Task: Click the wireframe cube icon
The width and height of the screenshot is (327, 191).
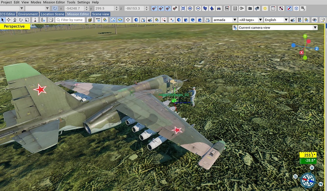Action: (296, 9)
